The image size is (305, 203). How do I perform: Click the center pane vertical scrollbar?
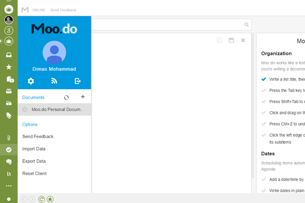pyautogui.click(x=253, y=105)
